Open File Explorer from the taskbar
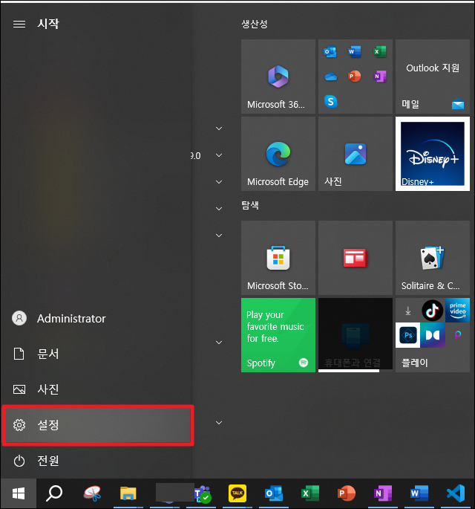Image resolution: width=475 pixels, height=509 pixels. [x=128, y=493]
